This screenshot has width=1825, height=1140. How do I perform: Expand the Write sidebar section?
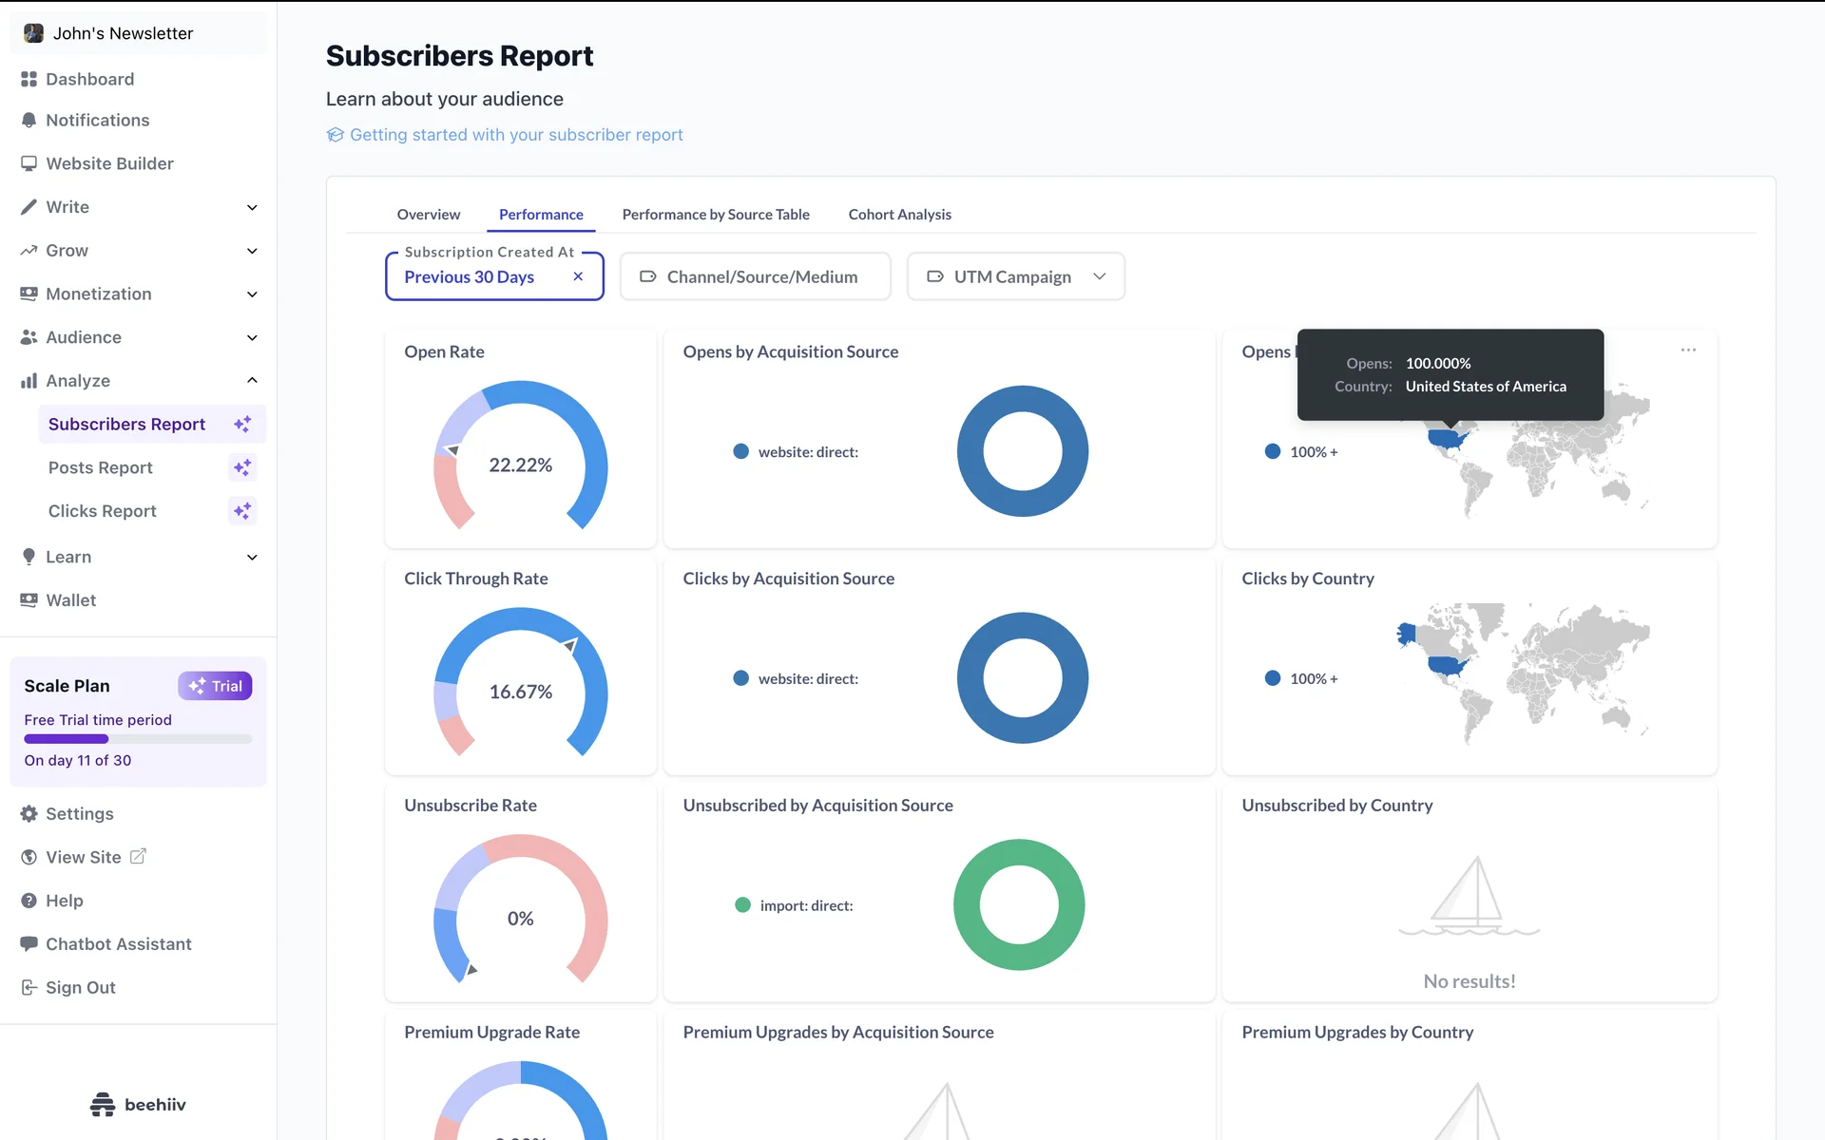(252, 207)
